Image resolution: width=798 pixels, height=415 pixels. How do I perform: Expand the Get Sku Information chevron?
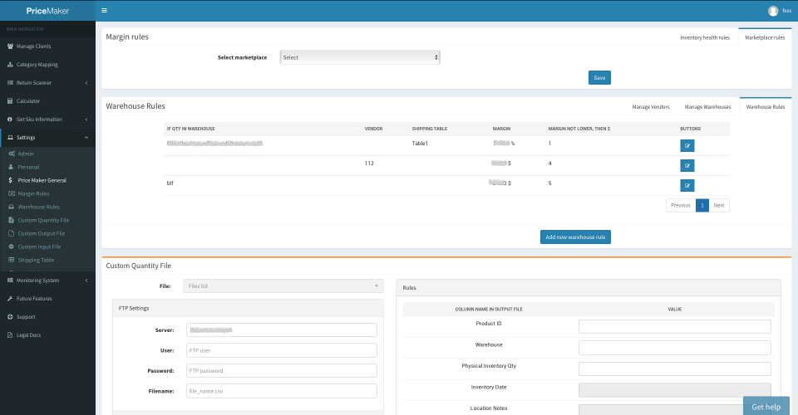point(86,120)
